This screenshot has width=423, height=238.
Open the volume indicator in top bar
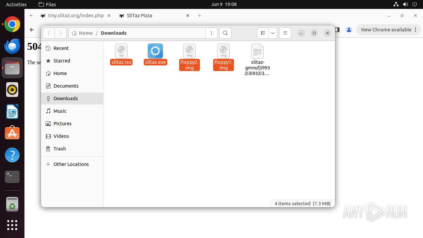(x=405, y=4)
